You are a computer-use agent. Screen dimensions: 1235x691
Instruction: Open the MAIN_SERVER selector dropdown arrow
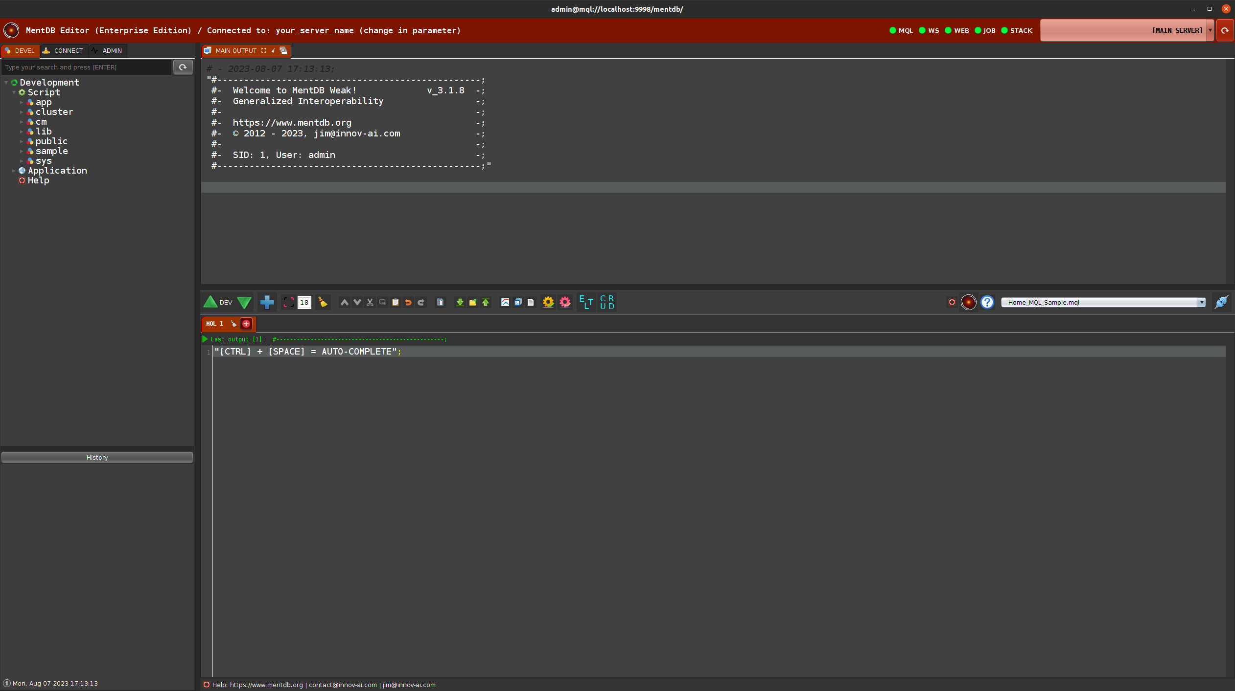(x=1210, y=30)
